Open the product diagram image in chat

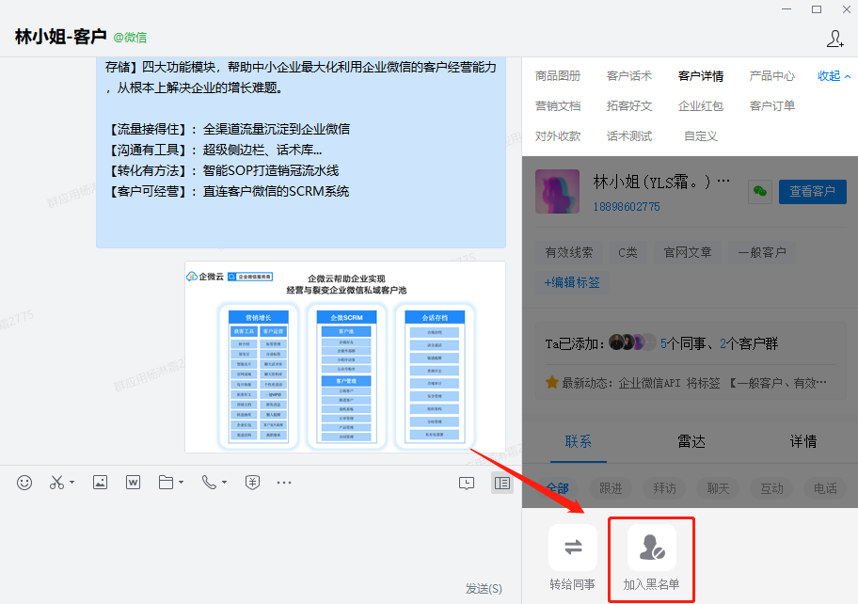tap(344, 358)
